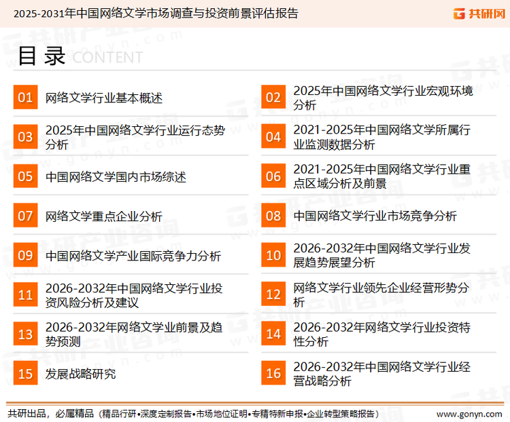
Task: Click the report title in the header bar
Action: coord(156,14)
